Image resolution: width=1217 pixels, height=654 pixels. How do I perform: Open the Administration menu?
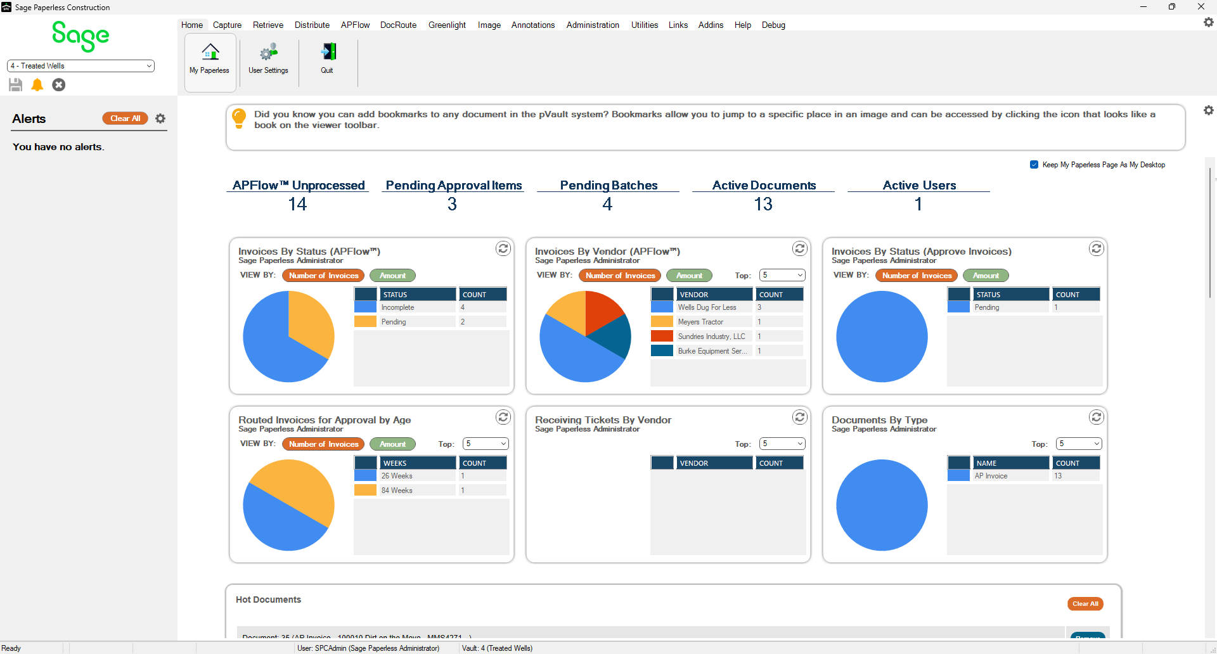tap(593, 25)
